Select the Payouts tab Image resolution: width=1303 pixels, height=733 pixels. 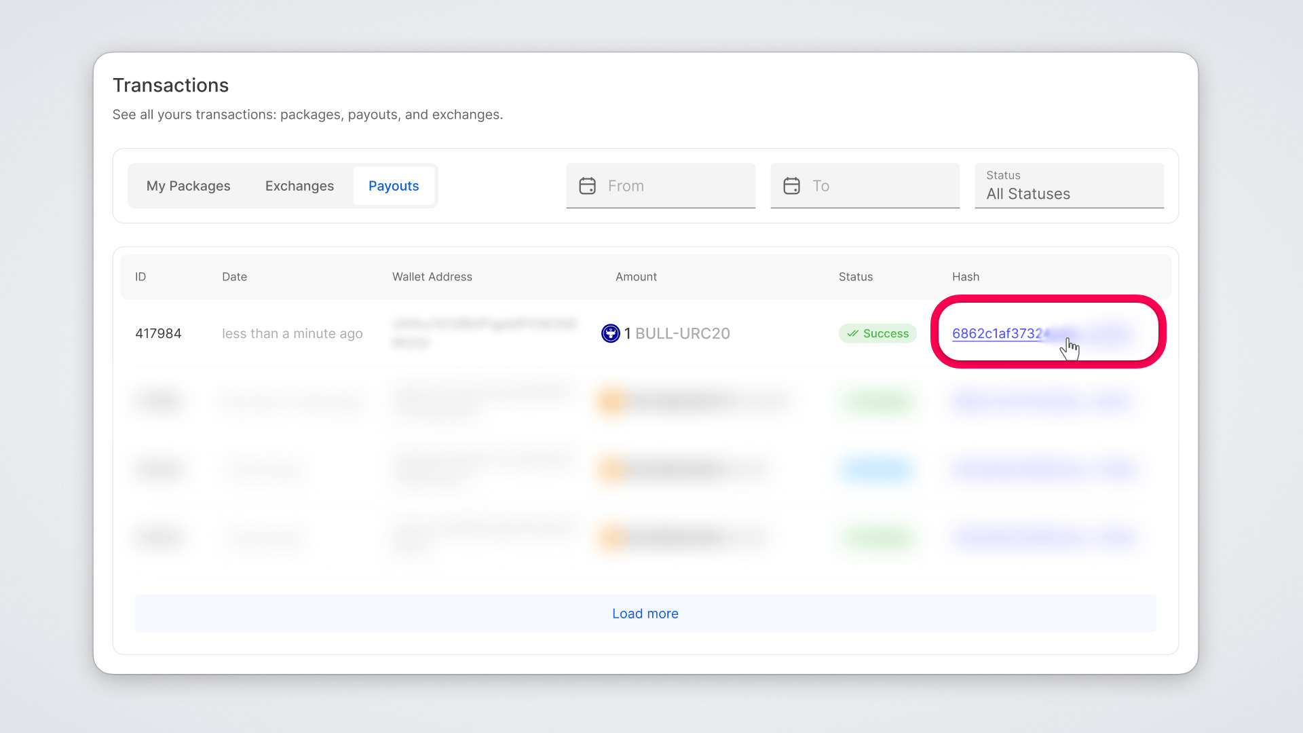pos(394,186)
